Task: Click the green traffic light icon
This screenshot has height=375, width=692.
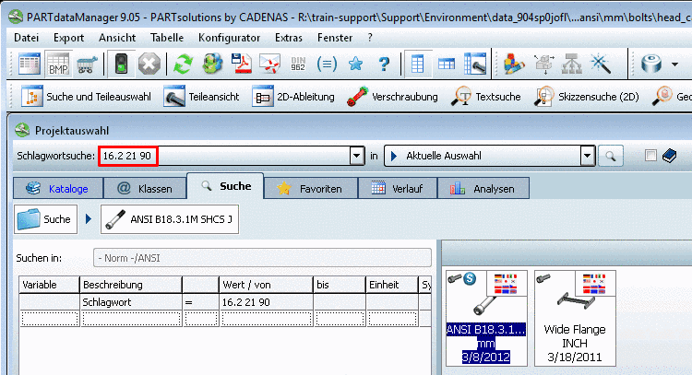Action: [x=121, y=64]
